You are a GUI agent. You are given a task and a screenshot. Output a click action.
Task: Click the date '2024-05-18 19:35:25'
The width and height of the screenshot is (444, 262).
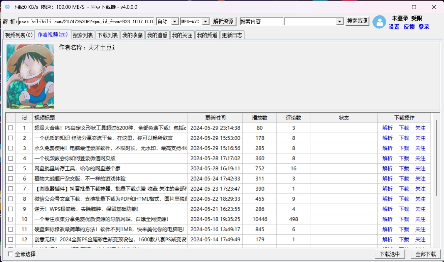pyautogui.click(x=215, y=219)
